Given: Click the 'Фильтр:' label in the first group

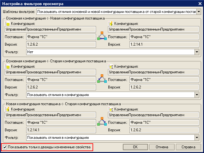Looking at the screenshot, I should coord(11,52).
